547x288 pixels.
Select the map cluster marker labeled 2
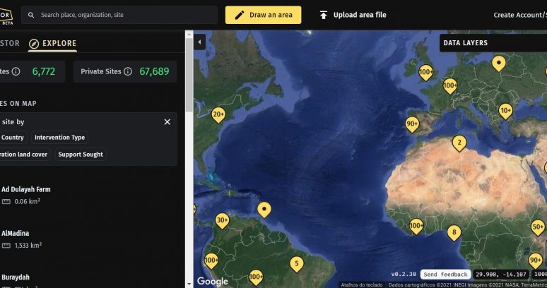(459, 143)
